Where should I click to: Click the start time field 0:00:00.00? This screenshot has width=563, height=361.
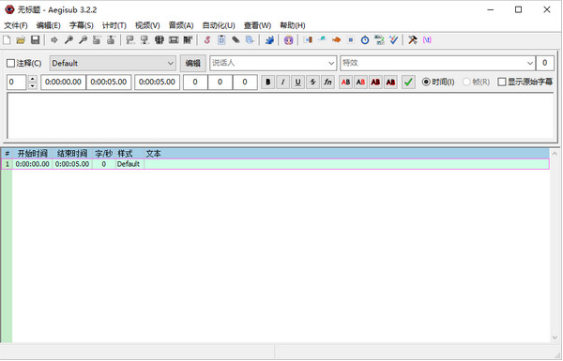[63, 83]
